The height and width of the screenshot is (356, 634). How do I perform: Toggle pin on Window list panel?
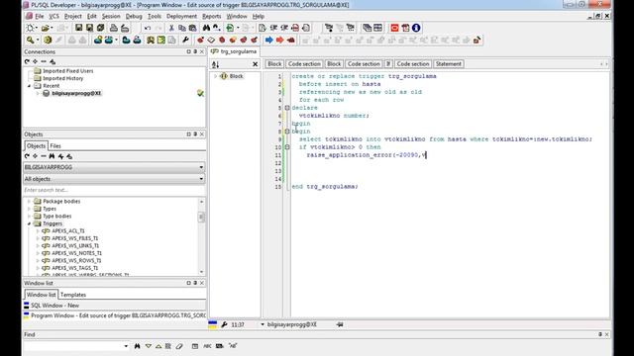coord(195,283)
